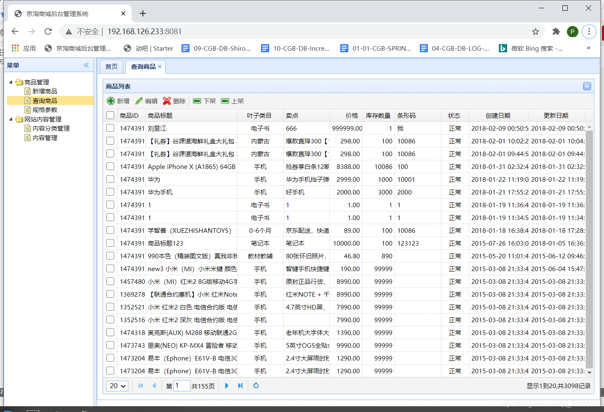Open 10-CGB-DB-Incre bookmark
Viewport: 604px width, 412px height.
point(296,48)
